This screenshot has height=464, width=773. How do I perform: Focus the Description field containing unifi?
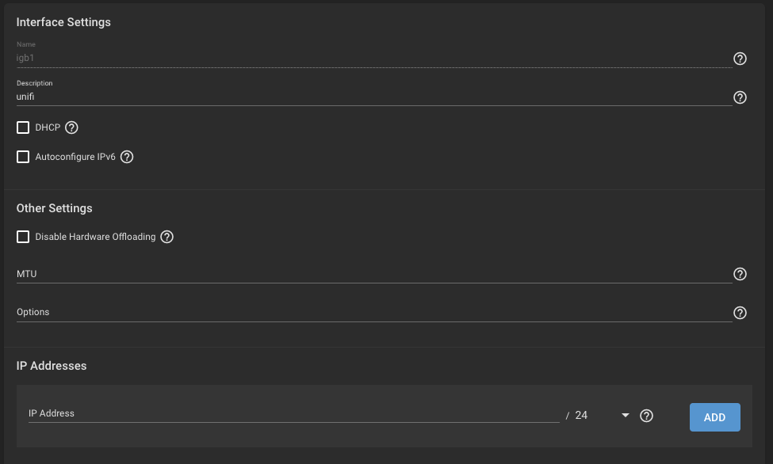(374, 97)
